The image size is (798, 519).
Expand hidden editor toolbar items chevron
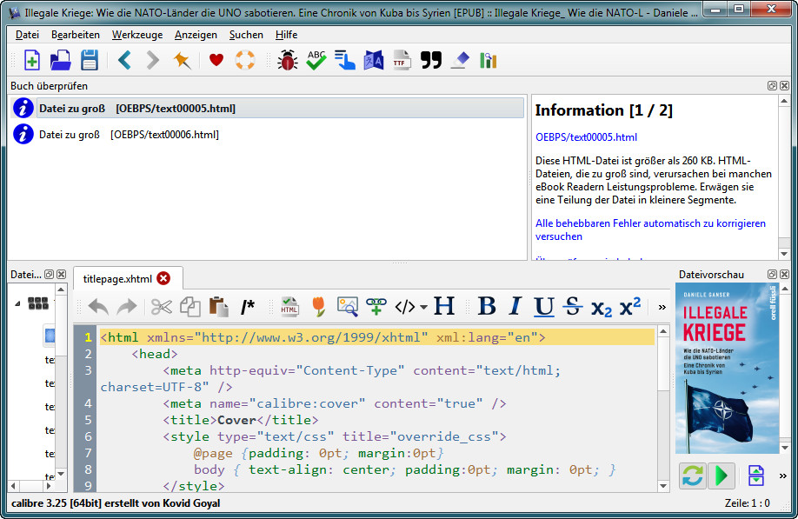[x=662, y=307]
